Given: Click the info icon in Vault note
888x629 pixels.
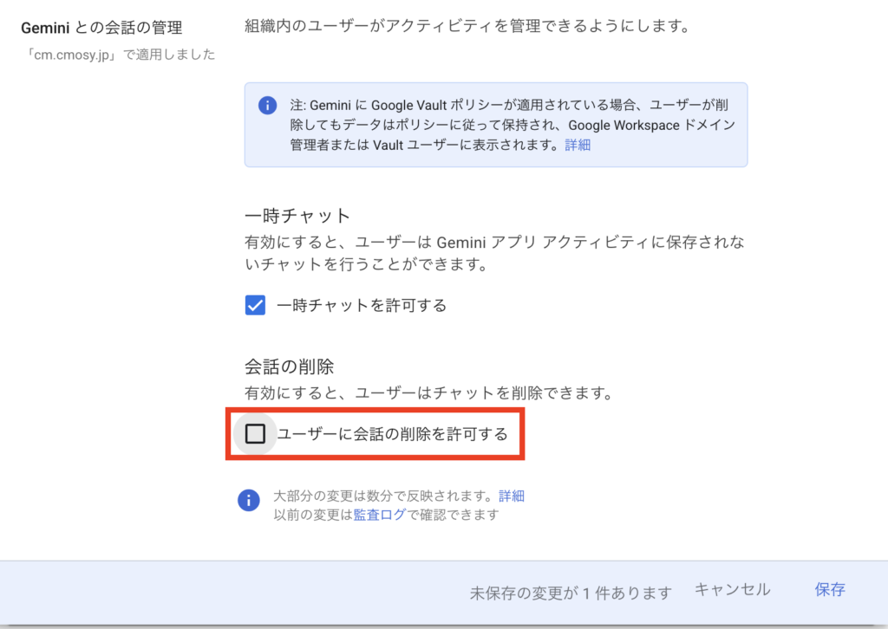Looking at the screenshot, I should pos(267,105).
